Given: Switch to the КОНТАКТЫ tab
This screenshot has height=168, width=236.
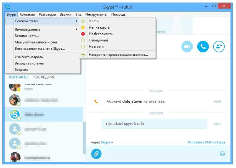Looking at the screenshot, I should (19, 77).
